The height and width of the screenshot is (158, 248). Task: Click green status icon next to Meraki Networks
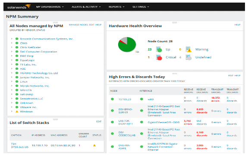pos(17,86)
